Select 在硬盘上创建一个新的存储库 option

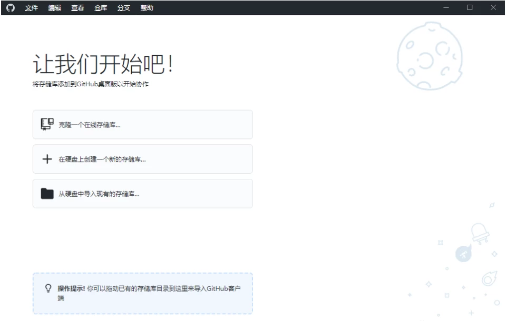142,158
